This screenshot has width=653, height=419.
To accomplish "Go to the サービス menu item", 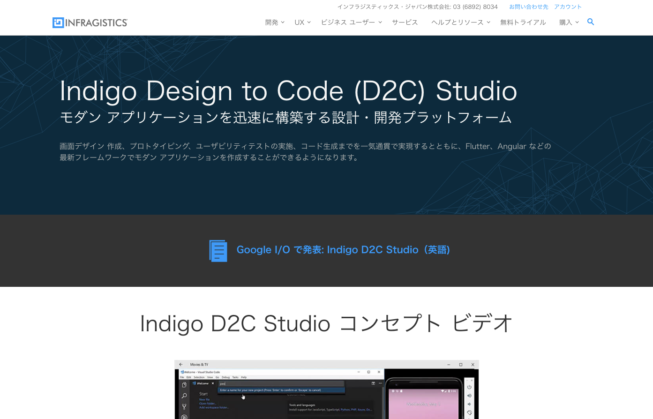I will click(405, 22).
